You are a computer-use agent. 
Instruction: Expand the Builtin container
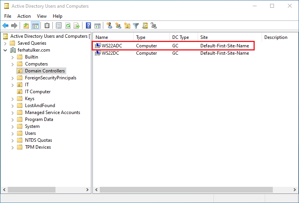[x=13, y=57]
